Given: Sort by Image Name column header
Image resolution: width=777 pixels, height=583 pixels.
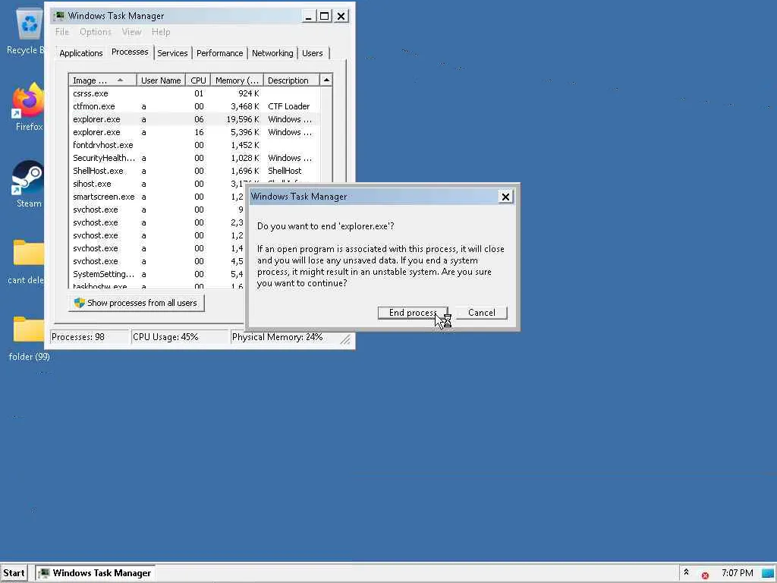Looking at the screenshot, I should point(102,80).
